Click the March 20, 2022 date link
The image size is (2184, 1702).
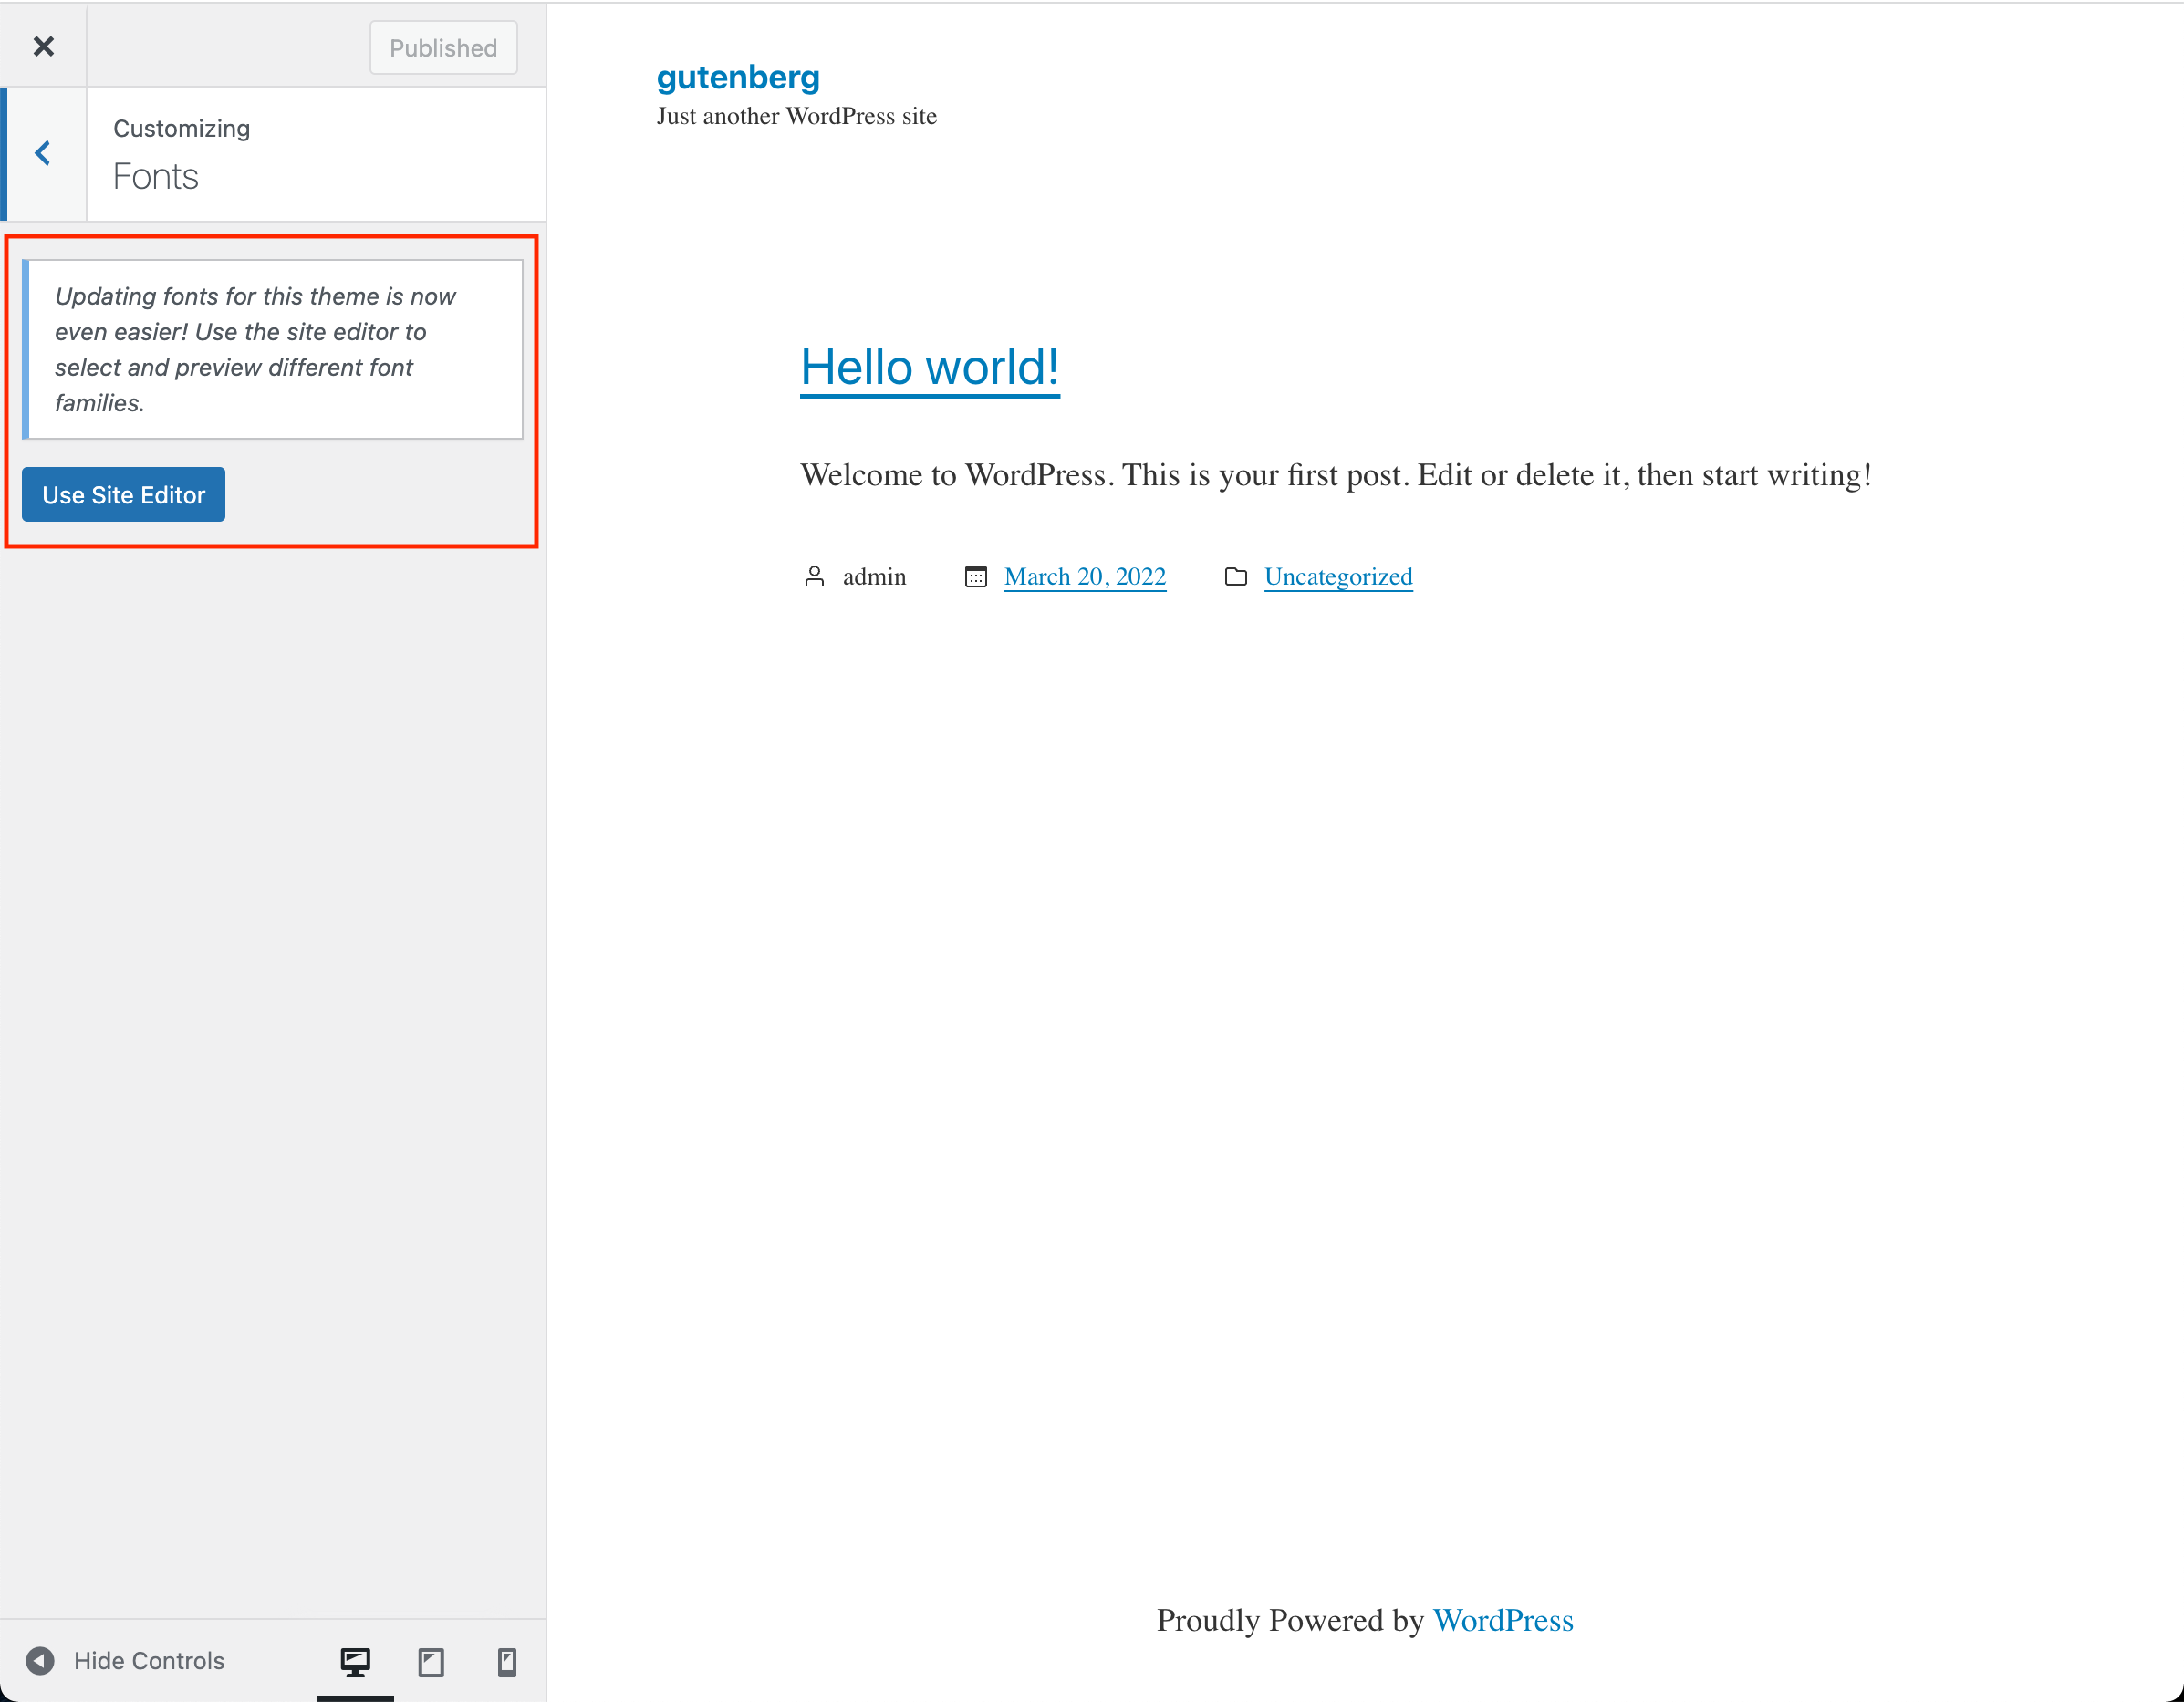[x=1085, y=577]
